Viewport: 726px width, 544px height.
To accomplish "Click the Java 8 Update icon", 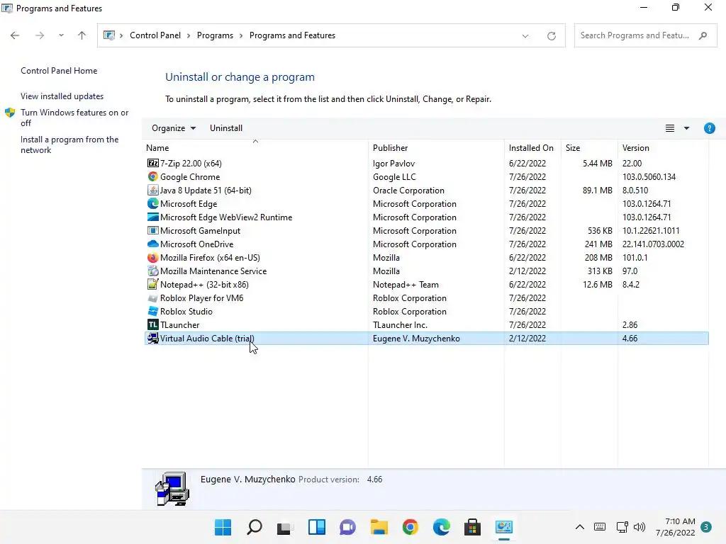I will [153, 190].
